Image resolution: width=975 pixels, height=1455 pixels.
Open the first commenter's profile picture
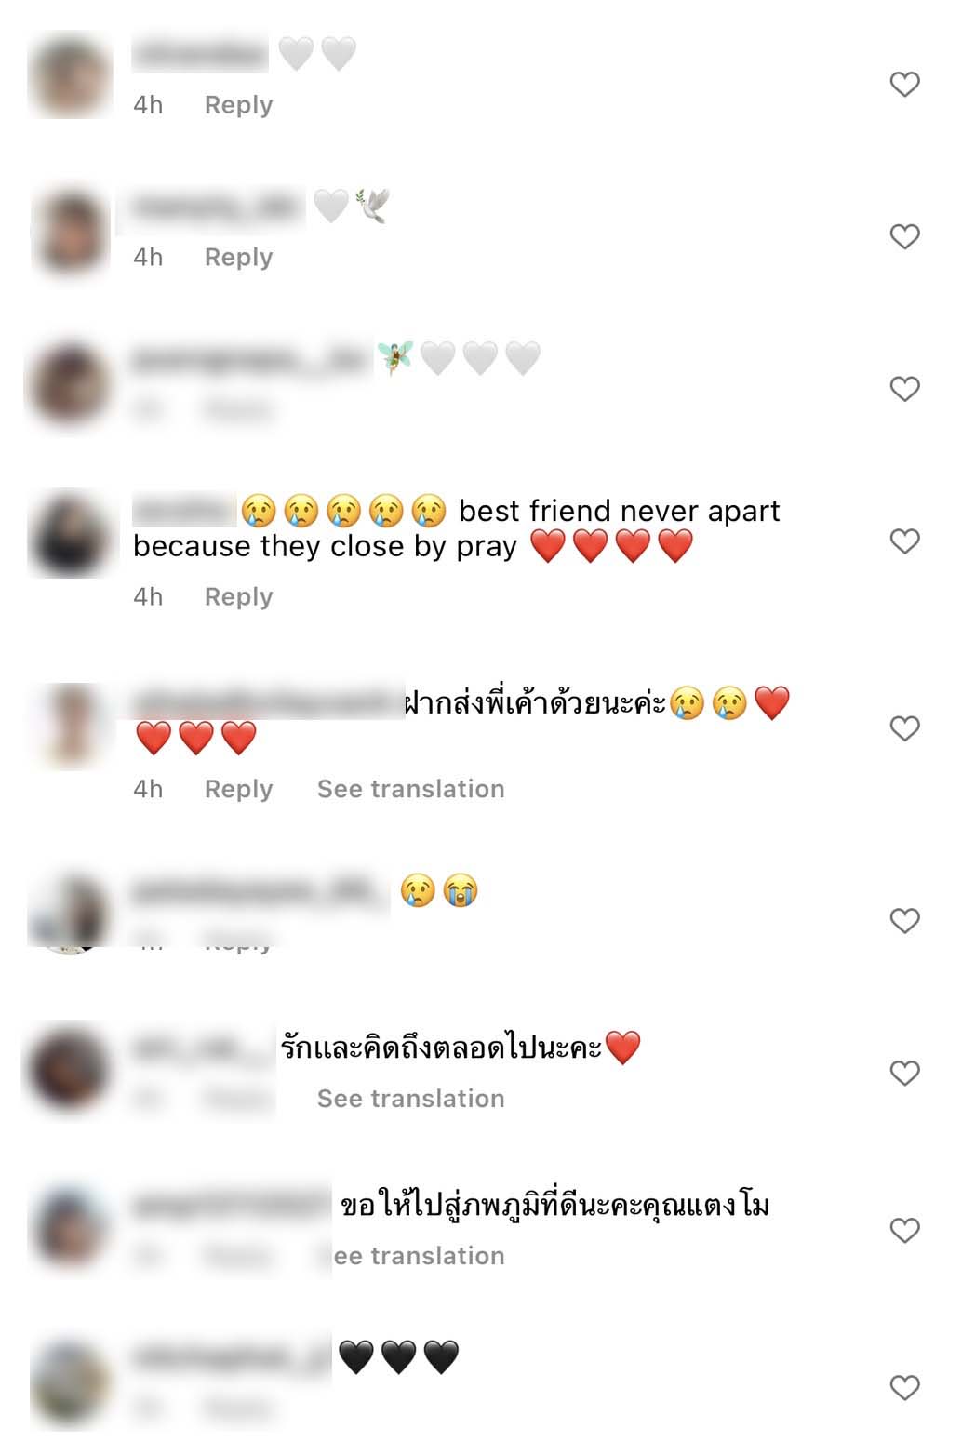point(71,77)
